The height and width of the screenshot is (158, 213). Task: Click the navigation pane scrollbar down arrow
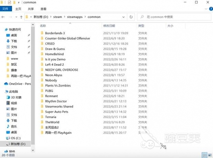33,150
